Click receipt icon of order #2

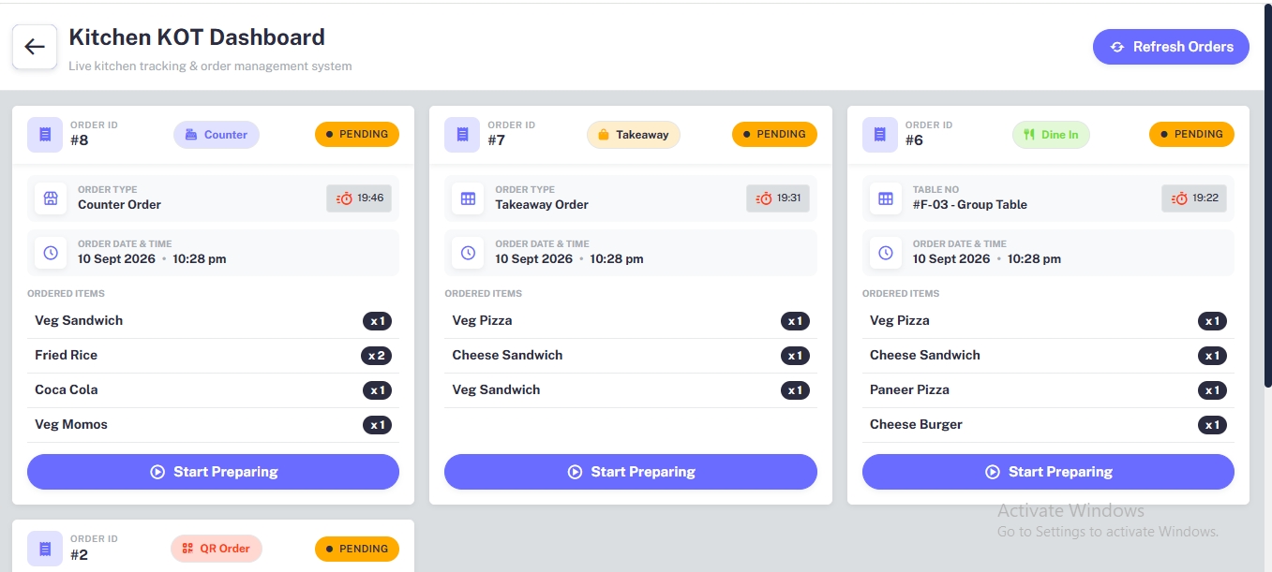pos(45,549)
